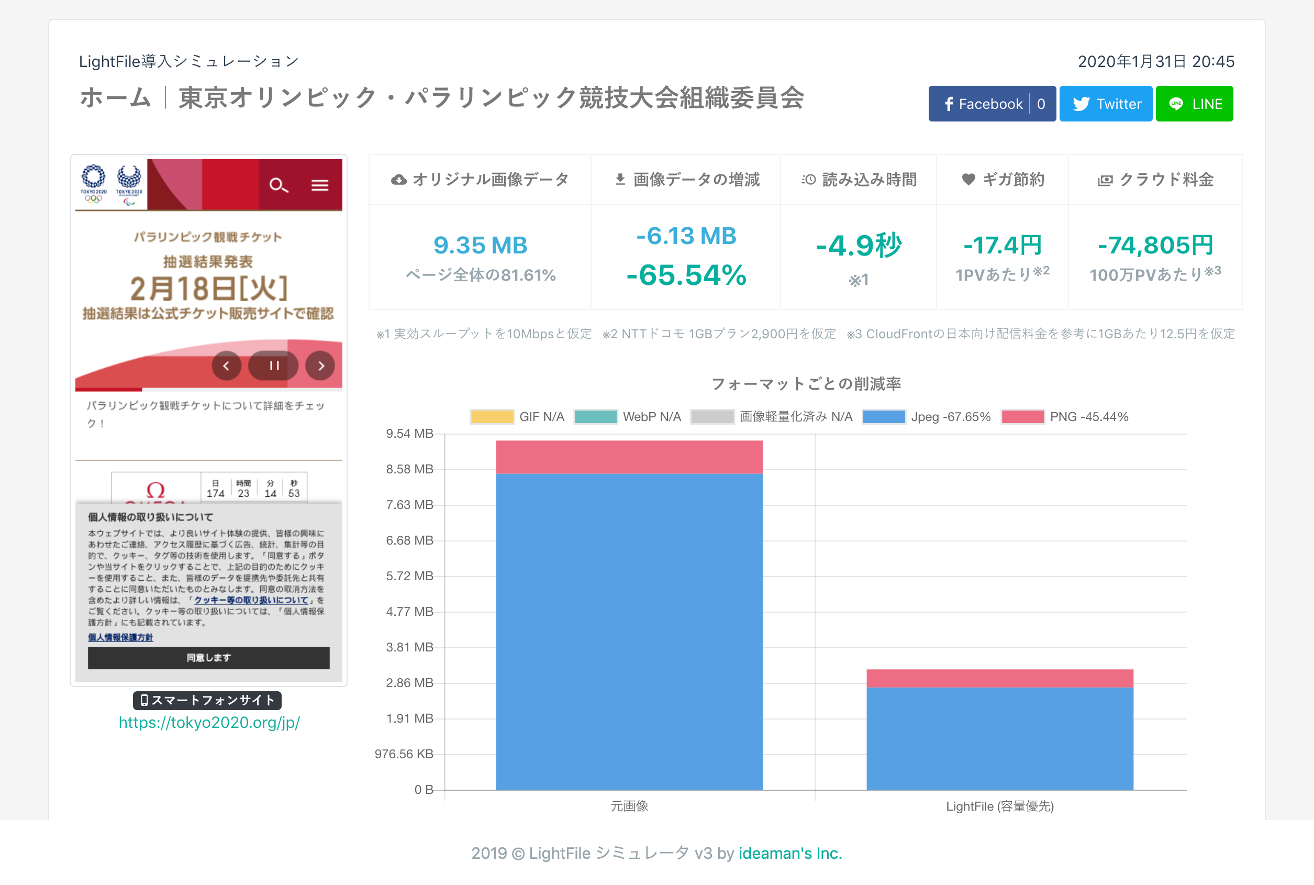Click the smartphone icon in the badge

coord(144,701)
